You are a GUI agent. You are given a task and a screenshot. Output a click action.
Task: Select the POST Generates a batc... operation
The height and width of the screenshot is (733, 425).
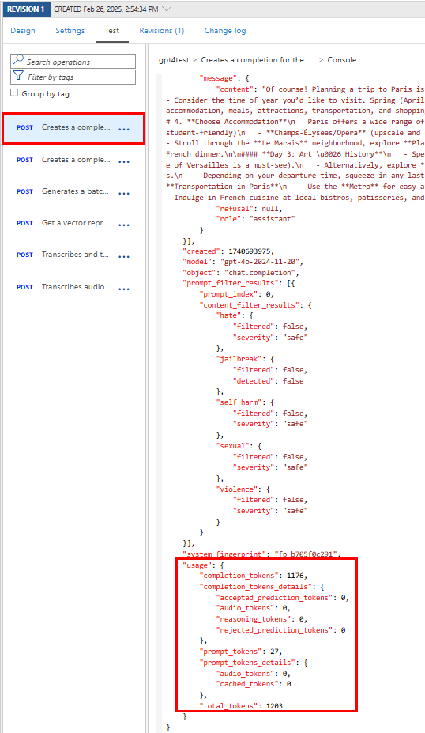click(x=73, y=191)
